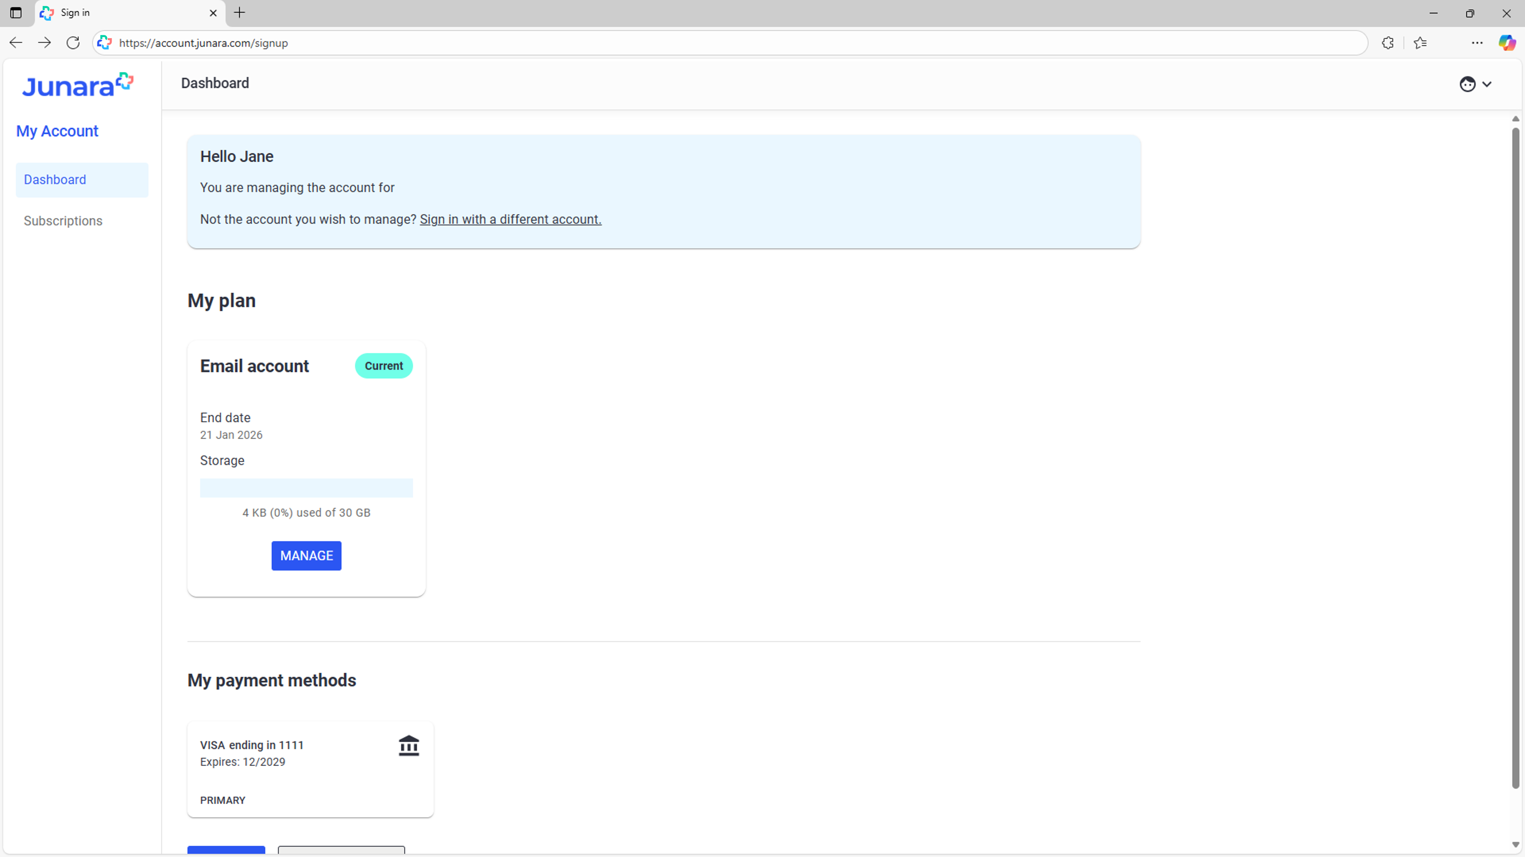Click the Email account plan title
This screenshot has height=857, width=1525.
(x=254, y=366)
